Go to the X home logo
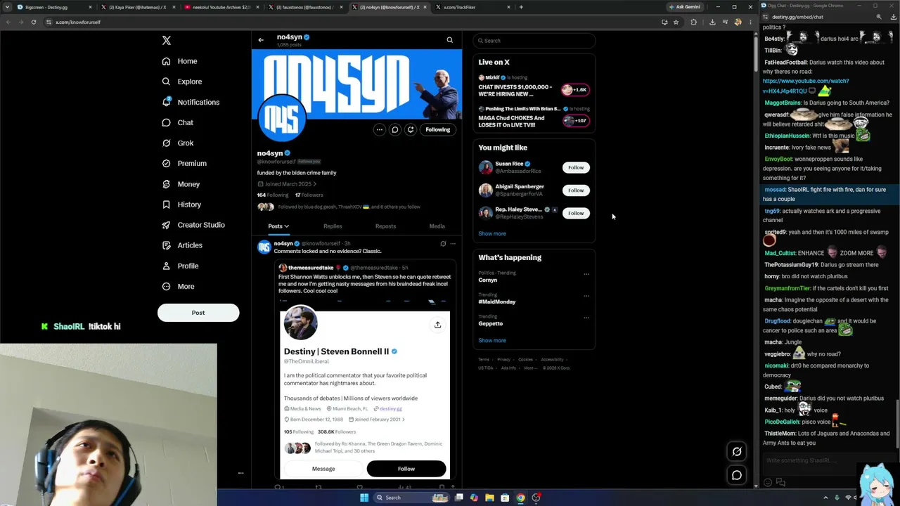 tap(166, 41)
